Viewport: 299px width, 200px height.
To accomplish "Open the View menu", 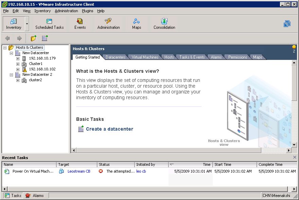I will 27,11.
